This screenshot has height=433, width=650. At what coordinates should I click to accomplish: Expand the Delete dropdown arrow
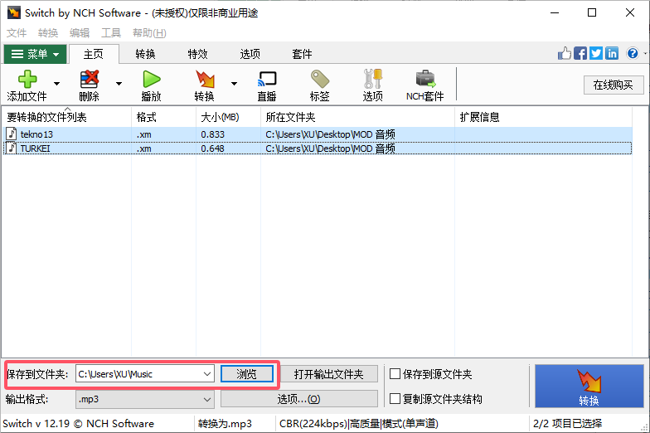pyautogui.click(x=119, y=83)
